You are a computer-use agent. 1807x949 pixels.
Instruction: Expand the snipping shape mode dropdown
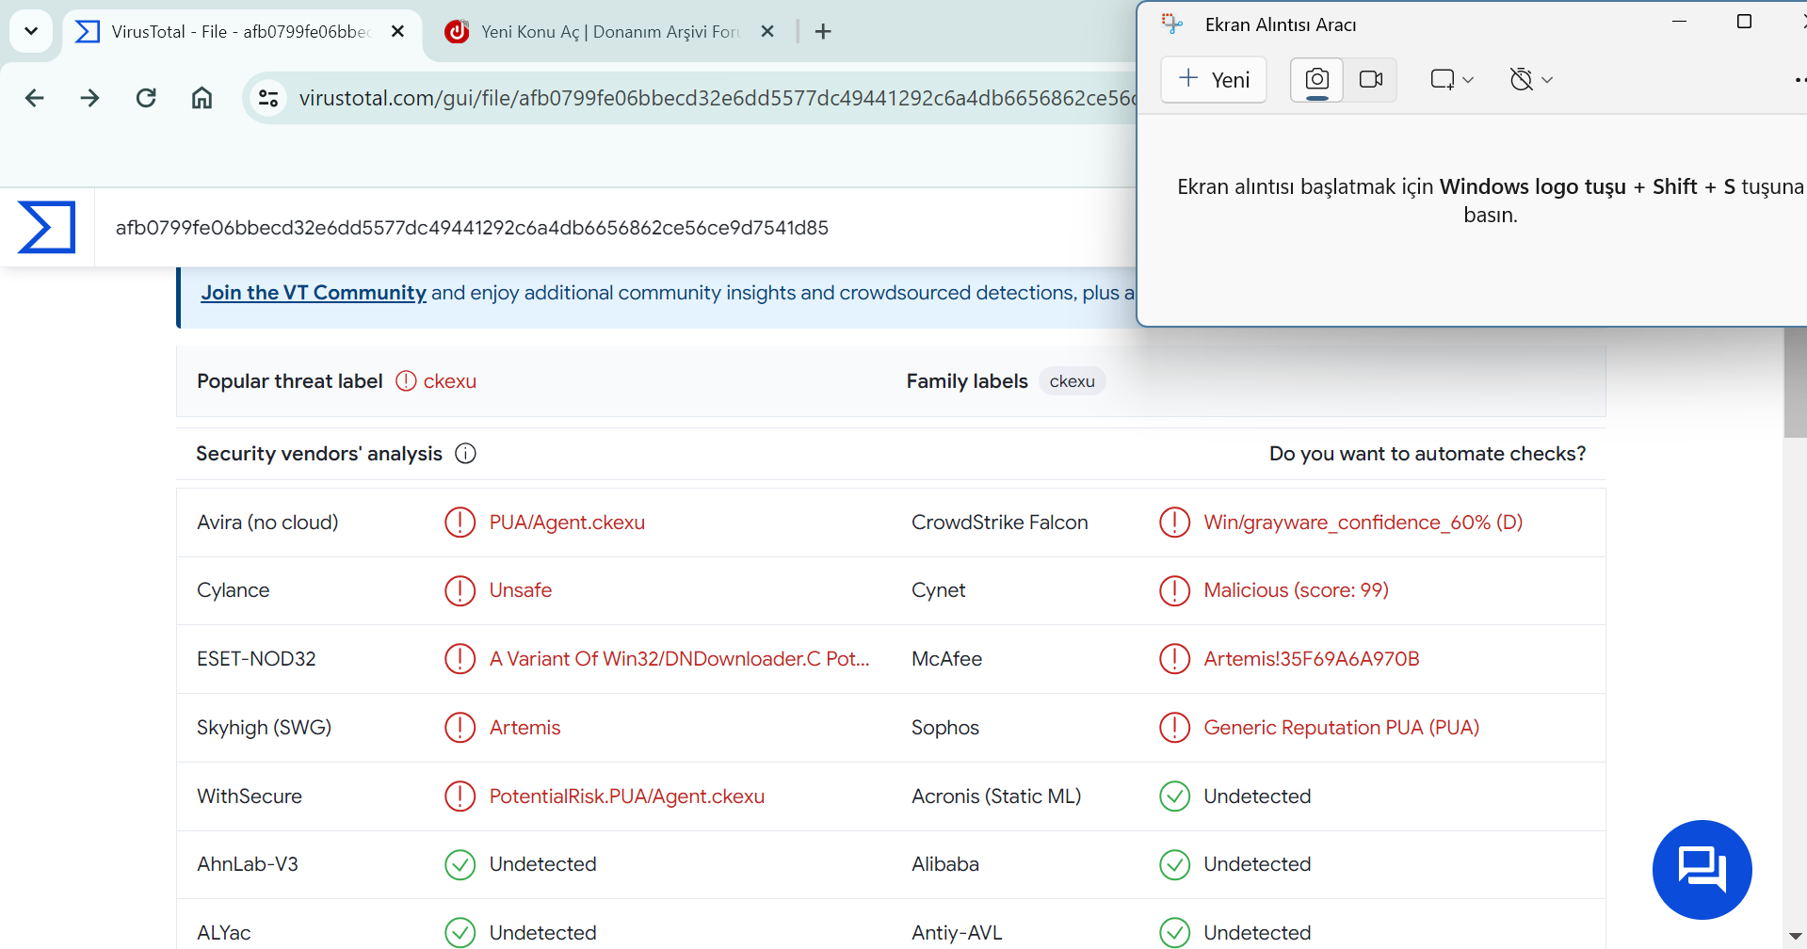point(1451,79)
